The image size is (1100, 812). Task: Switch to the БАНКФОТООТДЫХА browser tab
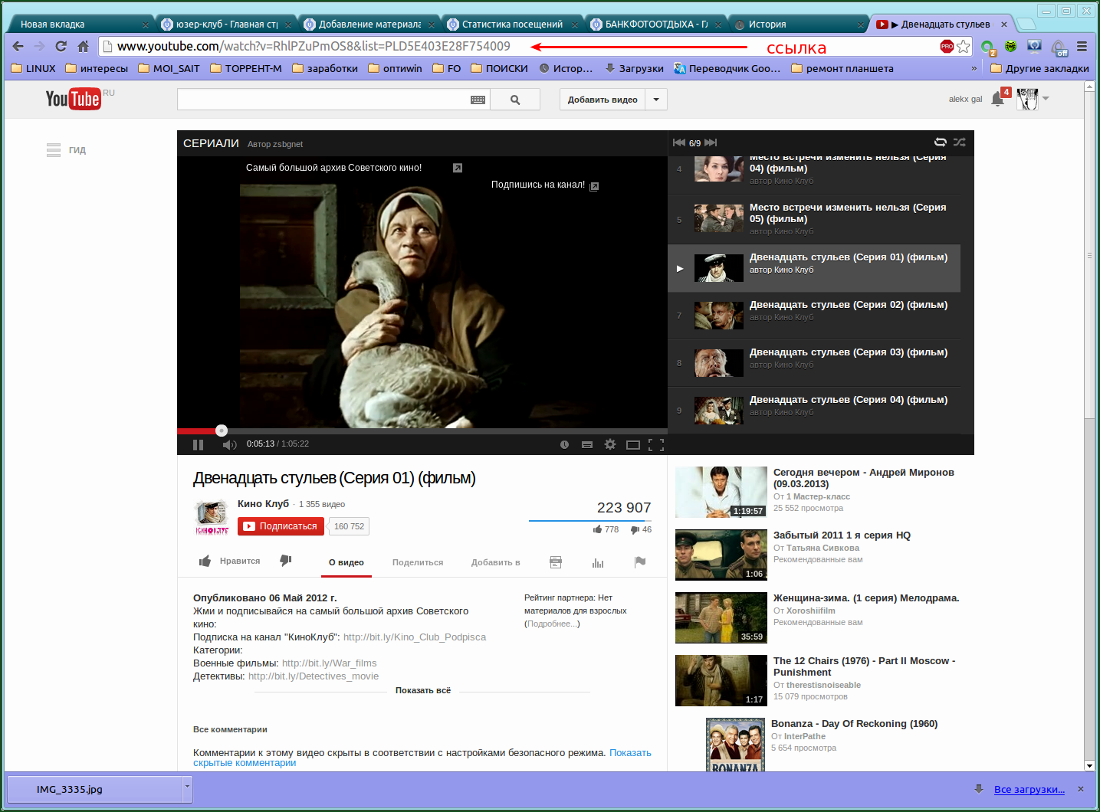[x=656, y=25]
